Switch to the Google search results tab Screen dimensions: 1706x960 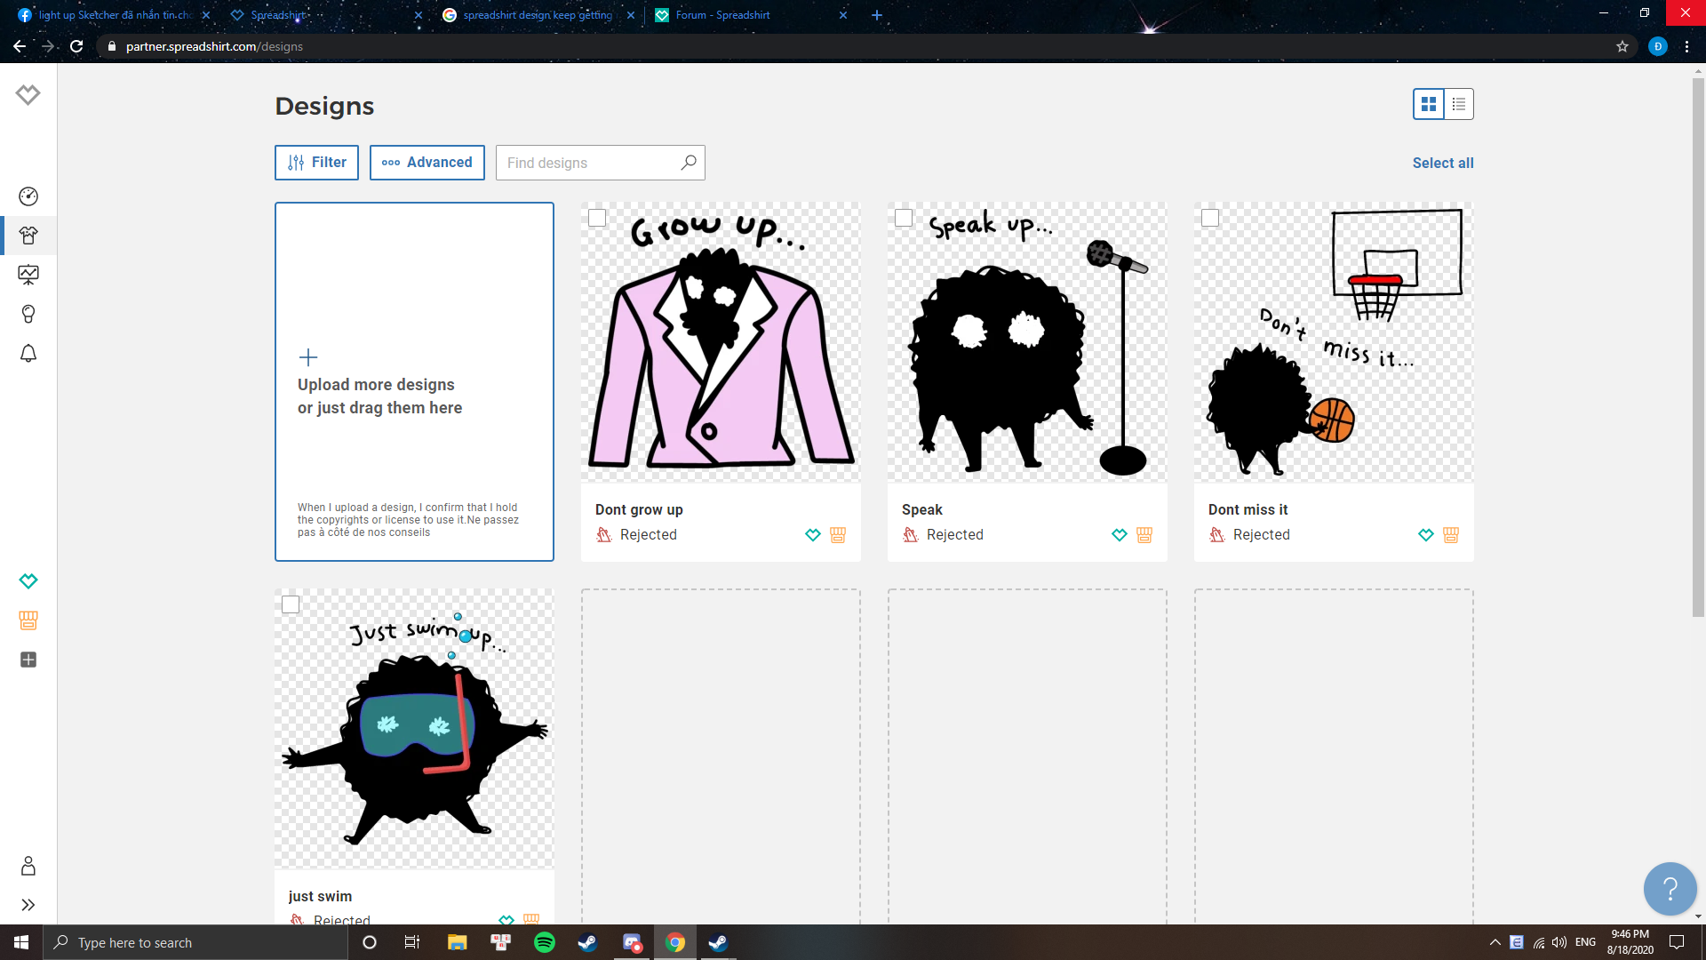pyautogui.click(x=538, y=15)
